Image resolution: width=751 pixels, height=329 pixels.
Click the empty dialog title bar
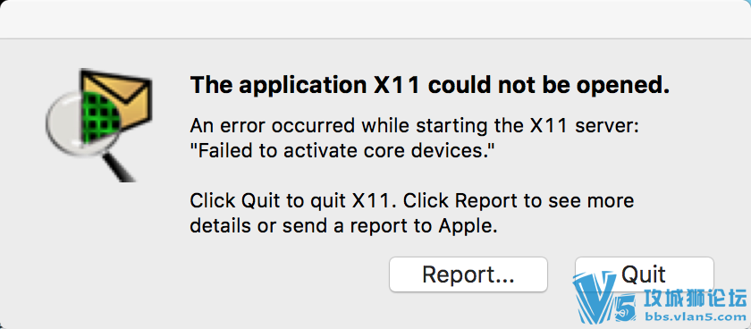pos(375,19)
